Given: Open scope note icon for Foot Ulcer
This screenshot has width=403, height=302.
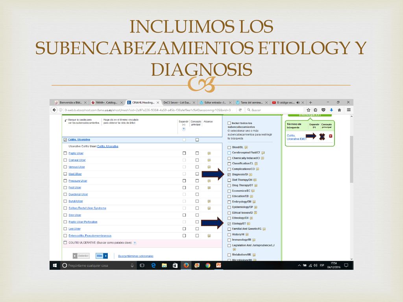Looking at the screenshot, I should 209,188.
